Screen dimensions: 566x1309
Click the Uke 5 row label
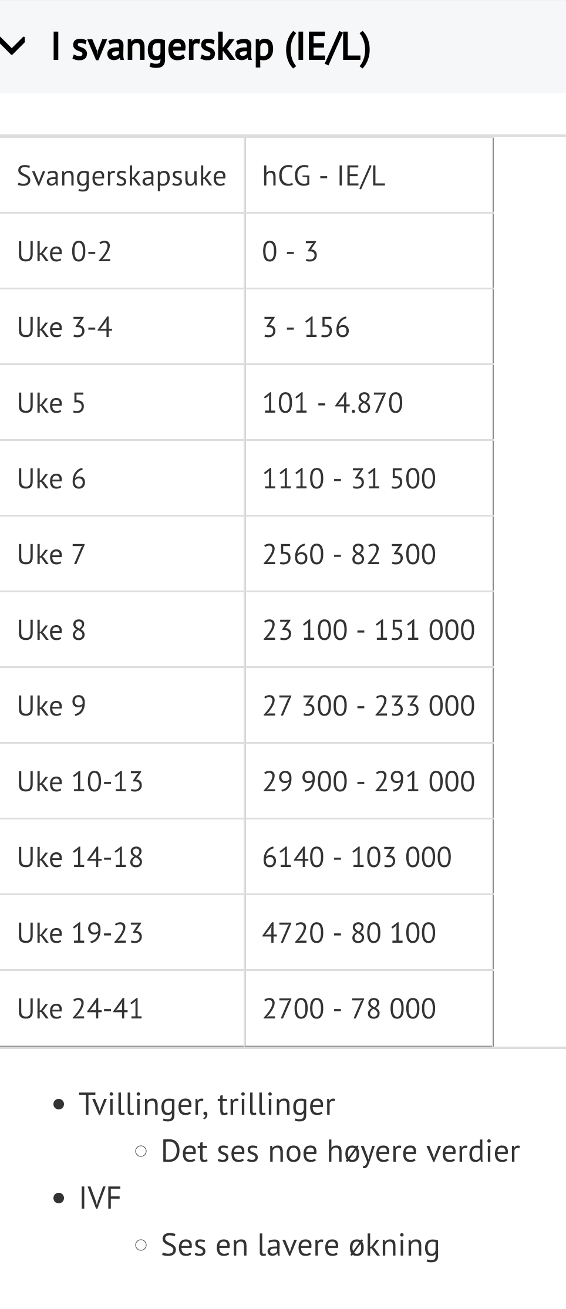click(x=52, y=403)
